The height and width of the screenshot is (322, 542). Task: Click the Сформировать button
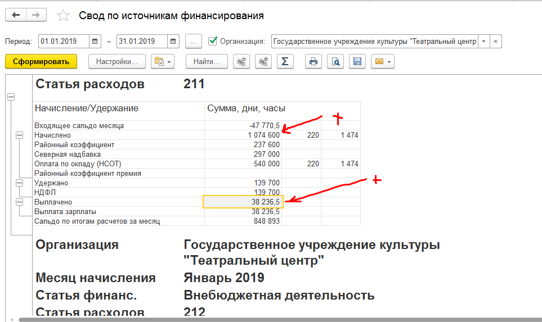(x=41, y=62)
